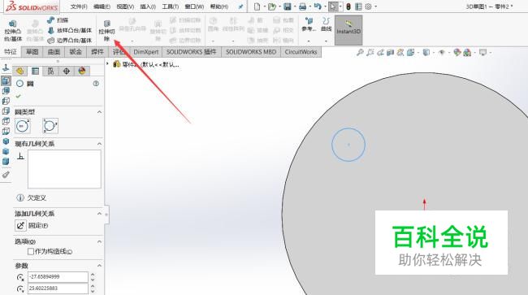Switch to the SOLIDWORKS 插件 tab
This screenshot has height=295, width=528.
click(191, 52)
